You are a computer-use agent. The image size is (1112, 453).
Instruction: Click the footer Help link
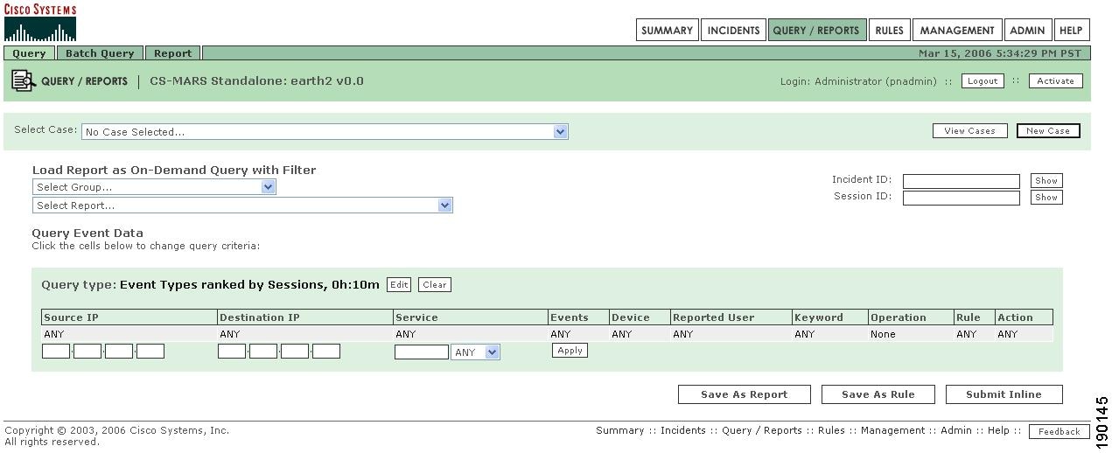[998, 430]
